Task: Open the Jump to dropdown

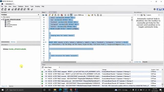Action: 153,15
